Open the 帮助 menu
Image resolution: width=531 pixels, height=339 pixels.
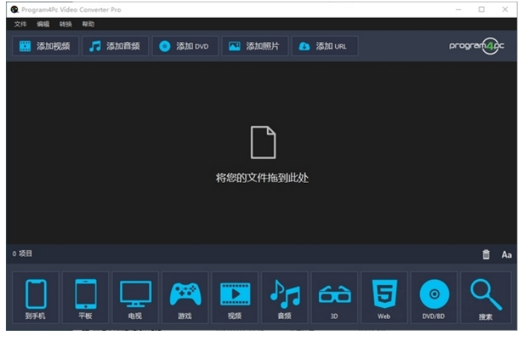point(88,24)
